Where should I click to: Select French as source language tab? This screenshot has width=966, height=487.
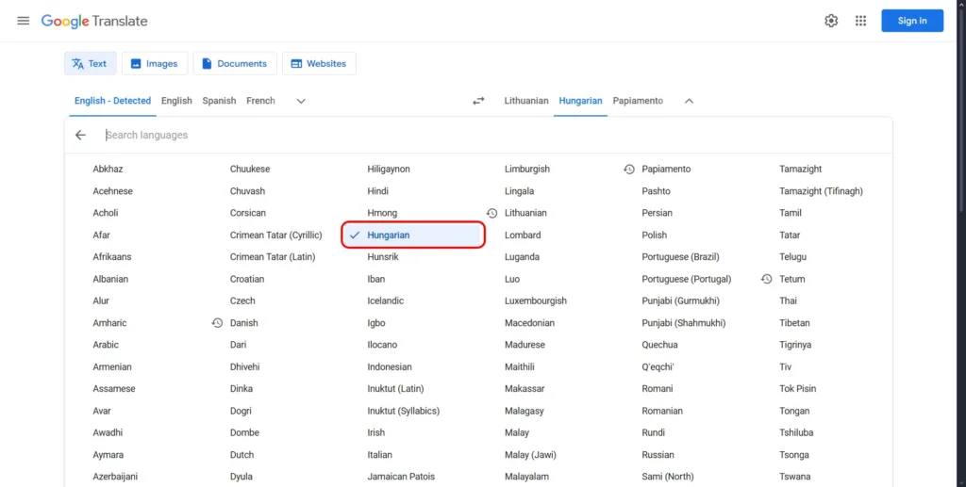coord(260,101)
